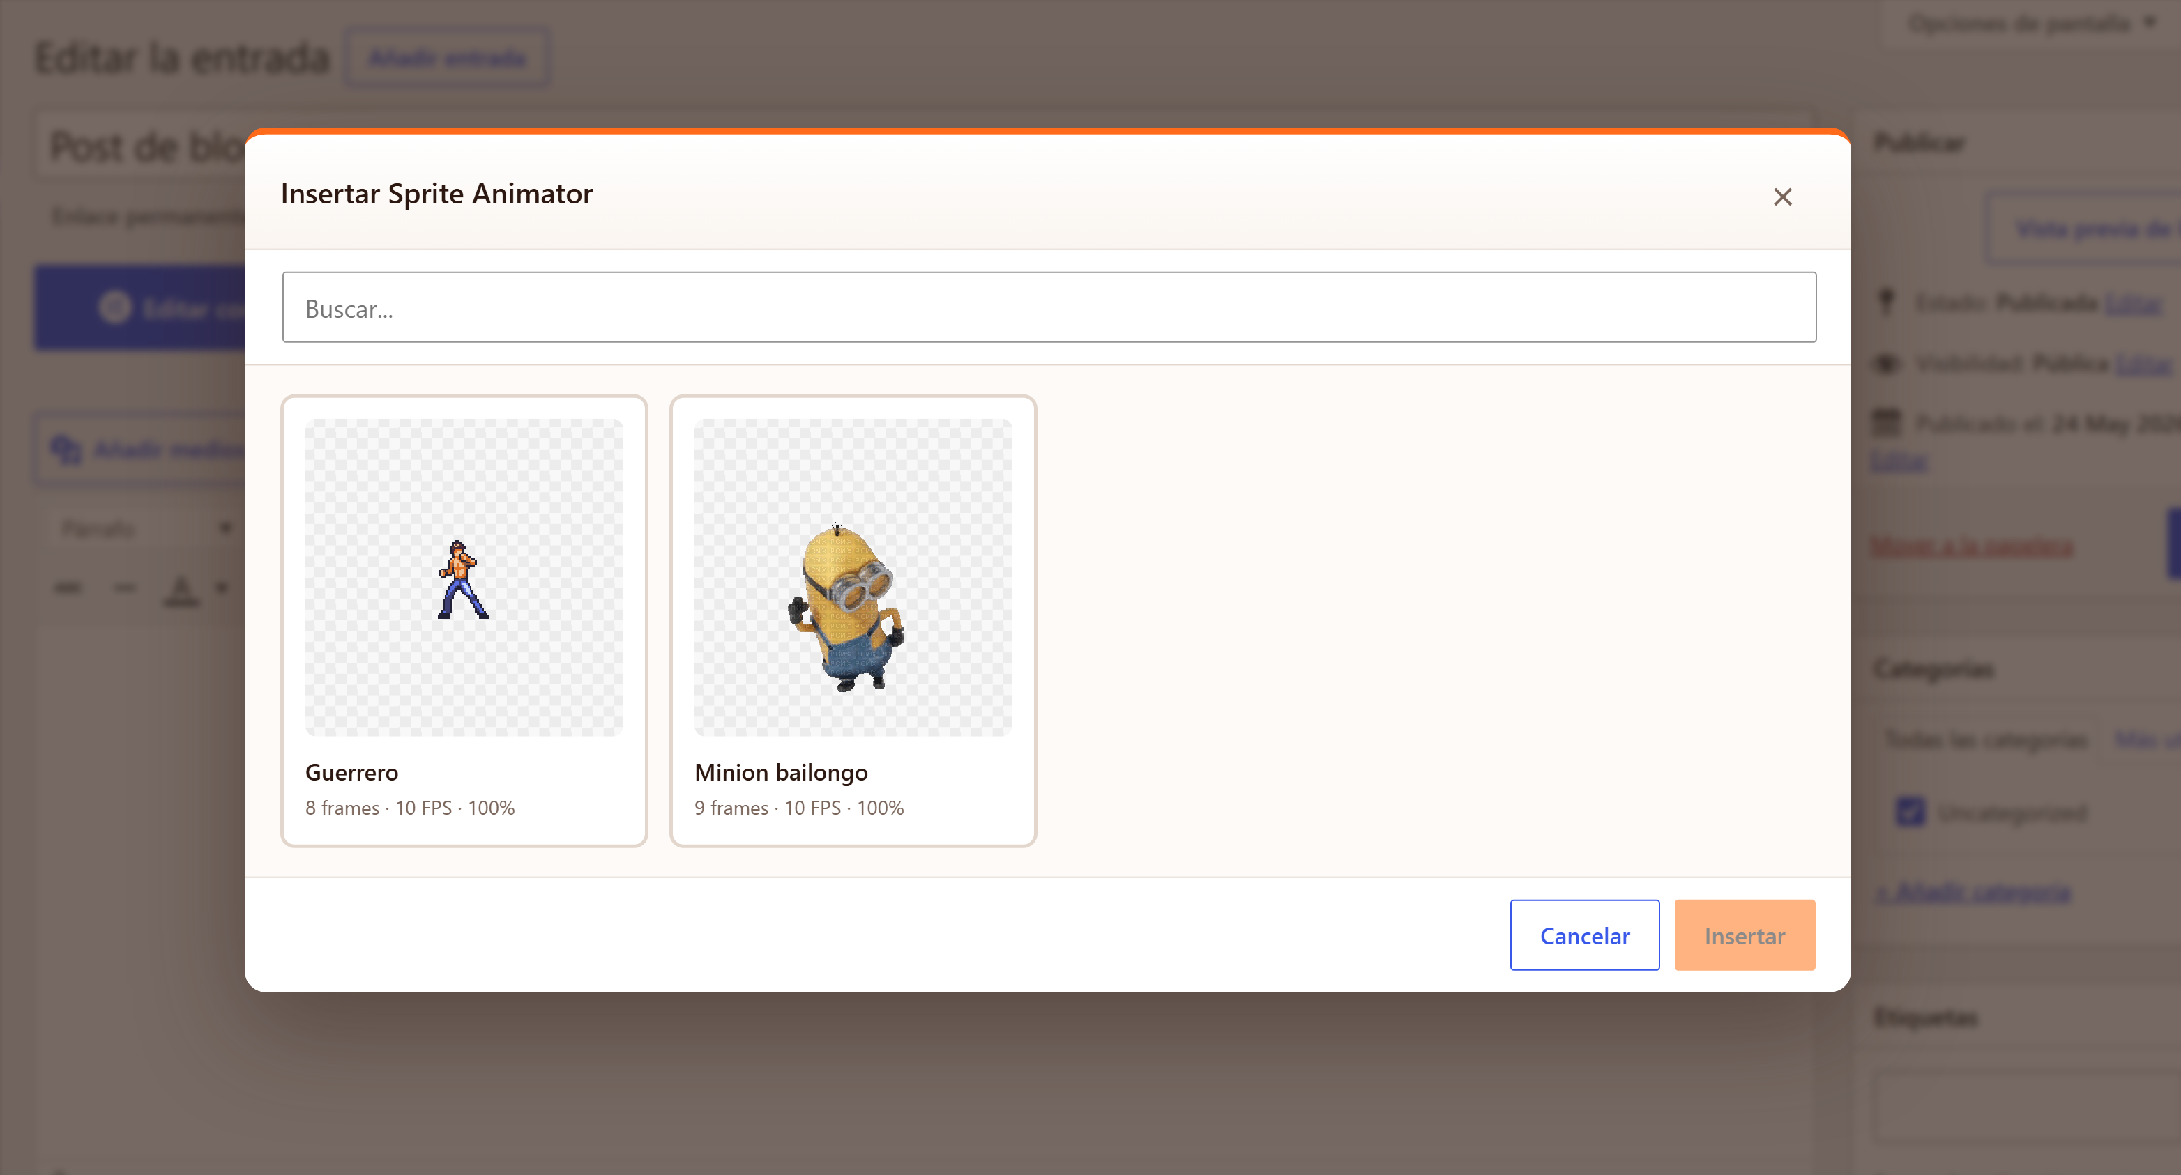This screenshot has width=2181, height=1175.
Task: Click 'Añadir categoría' link in background
Action: point(1973,892)
